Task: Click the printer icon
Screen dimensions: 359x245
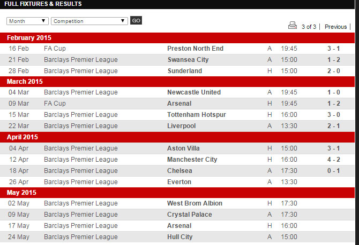Action: [x=293, y=25]
